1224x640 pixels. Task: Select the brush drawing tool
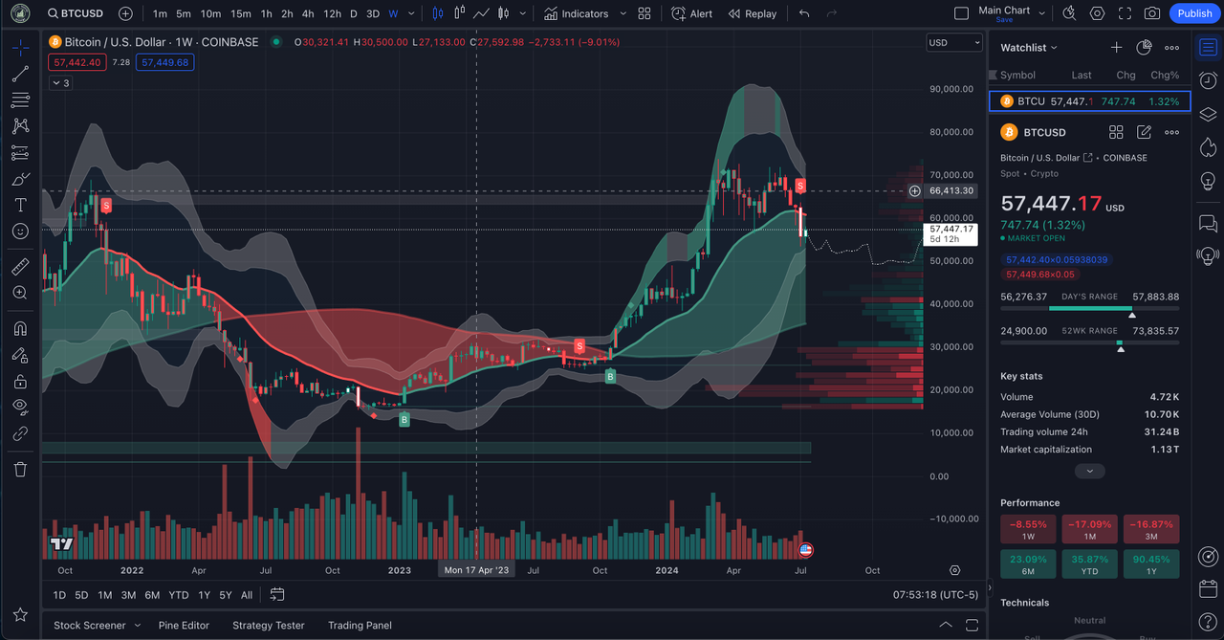point(20,179)
